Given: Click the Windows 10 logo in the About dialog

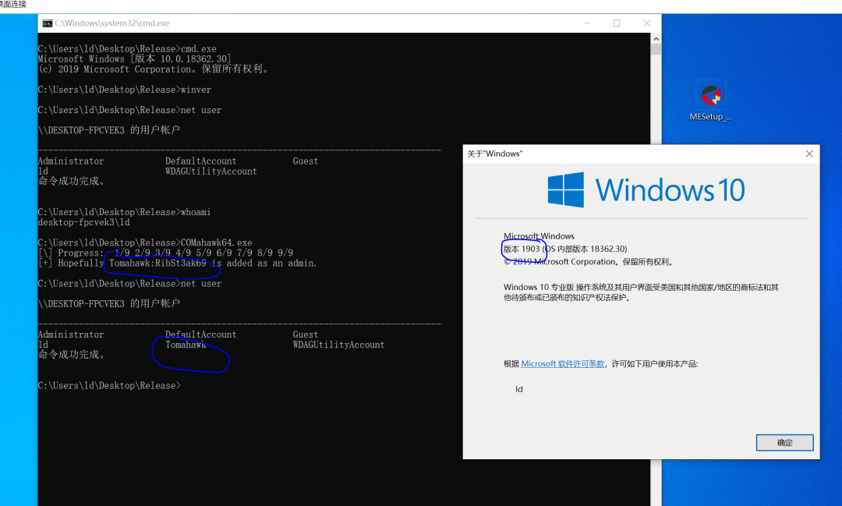Looking at the screenshot, I should click(x=646, y=189).
